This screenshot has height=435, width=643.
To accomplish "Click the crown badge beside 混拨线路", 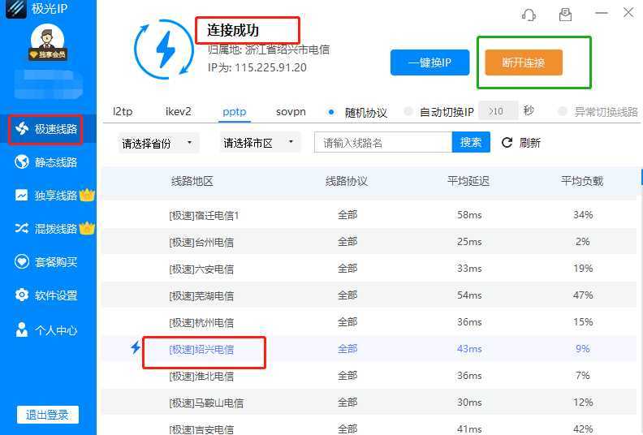I will pos(87,227).
